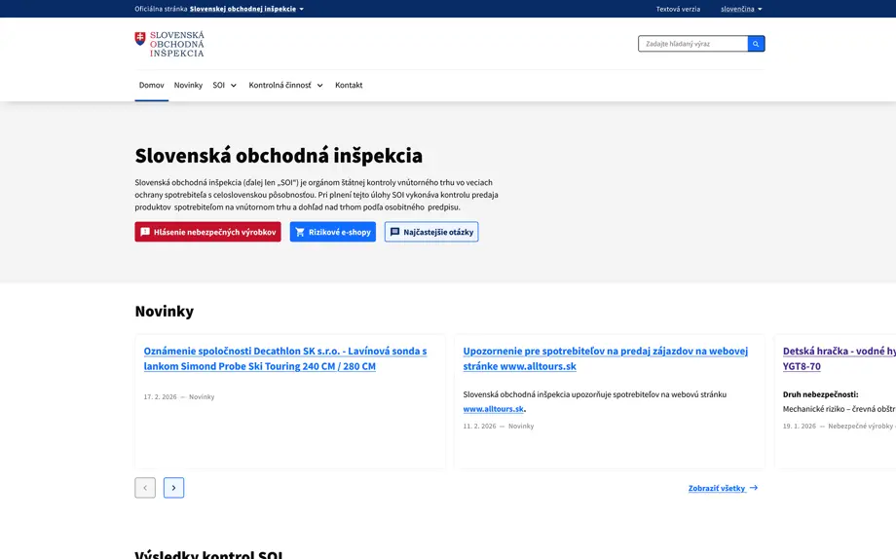Expand the Kontrolná činnosť menu chevron

320,85
